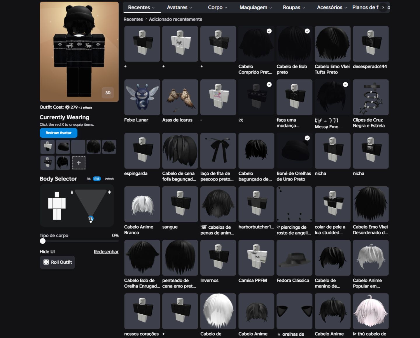Unequip Cabelo Comprido Preto via its checkmark
Viewport: 420px width, 338px height.
[269, 31]
